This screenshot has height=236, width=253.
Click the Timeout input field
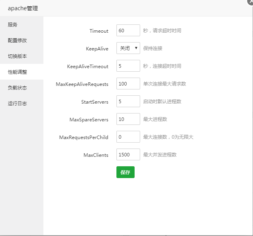(128, 30)
